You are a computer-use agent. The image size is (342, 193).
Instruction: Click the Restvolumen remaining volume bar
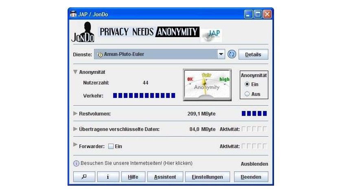(x=254, y=113)
